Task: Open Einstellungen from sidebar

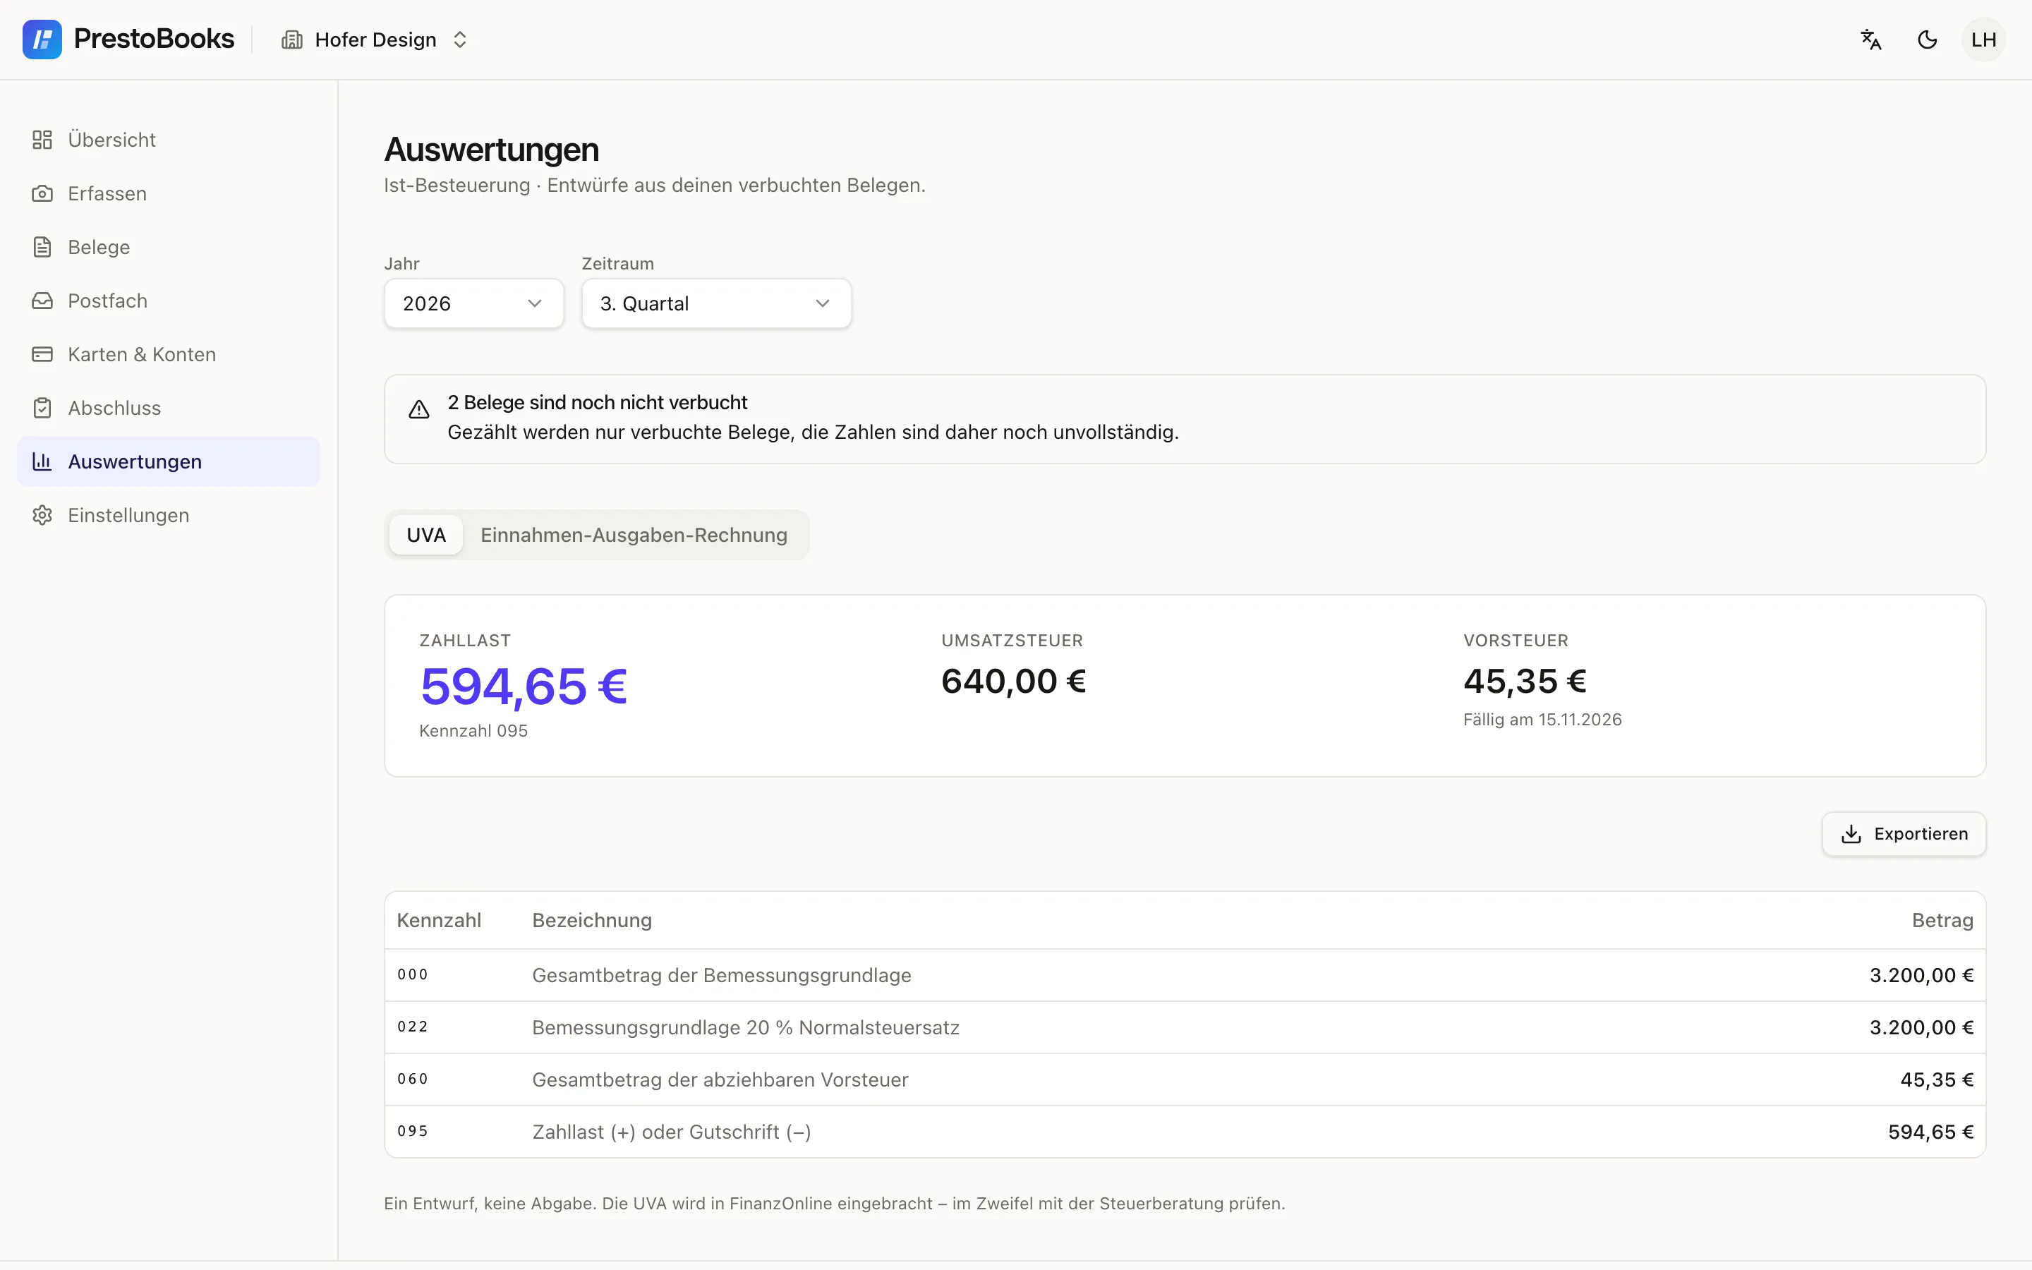Action: [x=168, y=515]
